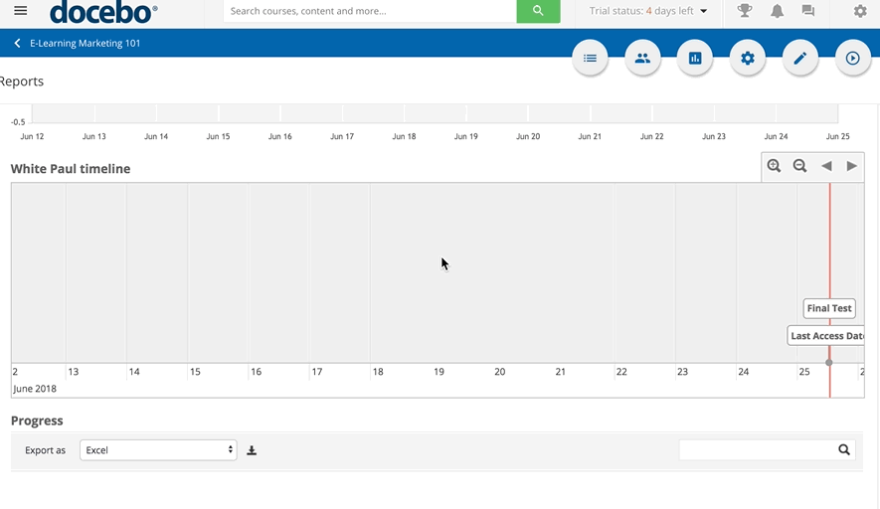
Task: Click the Last Access Date timeline marker
Action: click(825, 336)
